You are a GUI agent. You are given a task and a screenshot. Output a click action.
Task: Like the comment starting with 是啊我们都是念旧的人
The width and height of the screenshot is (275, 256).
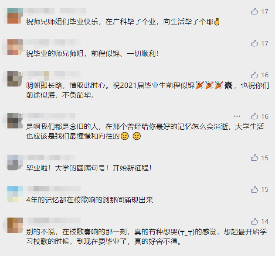point(255,116)
